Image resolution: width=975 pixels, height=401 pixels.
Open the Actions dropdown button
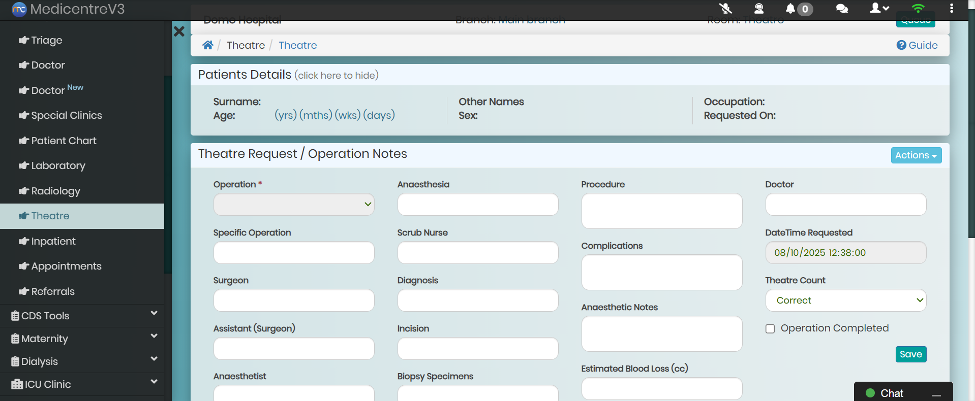(916, 155)
